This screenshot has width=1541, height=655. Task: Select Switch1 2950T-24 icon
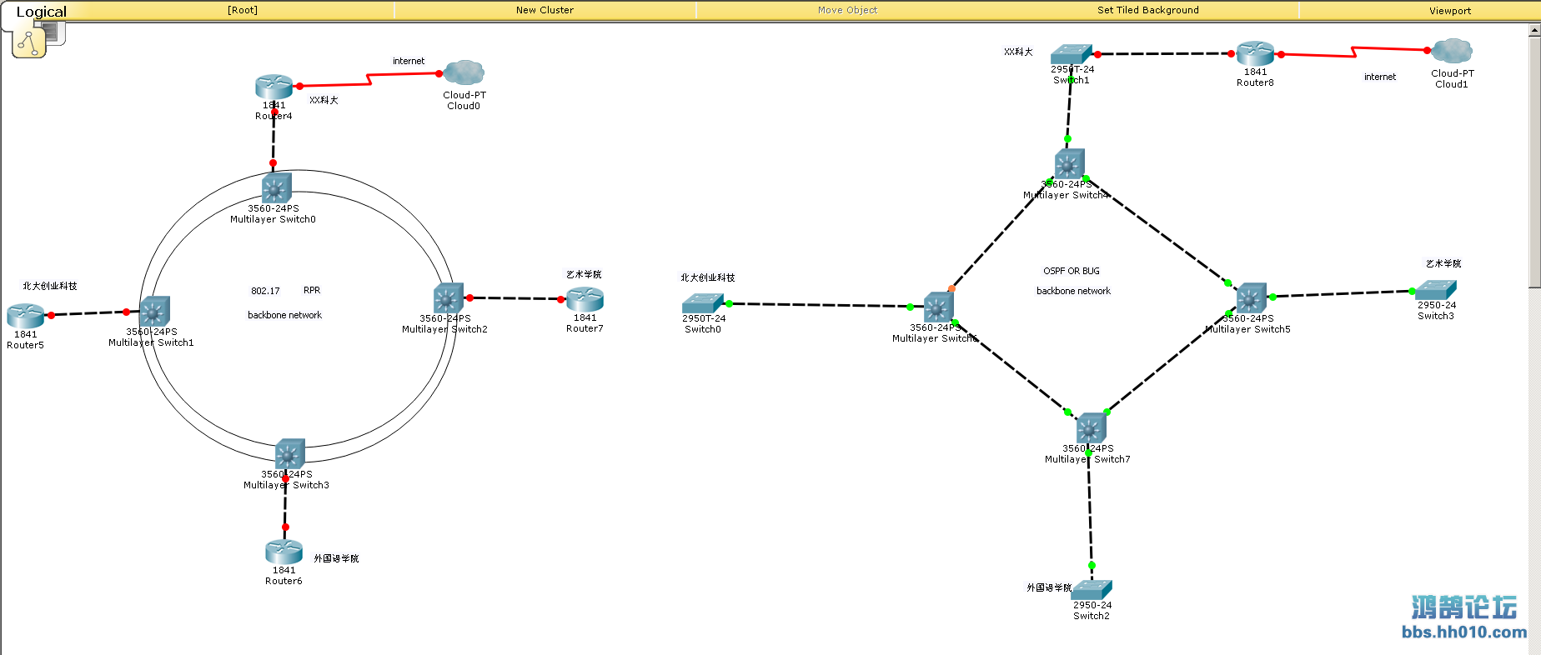1072,54
